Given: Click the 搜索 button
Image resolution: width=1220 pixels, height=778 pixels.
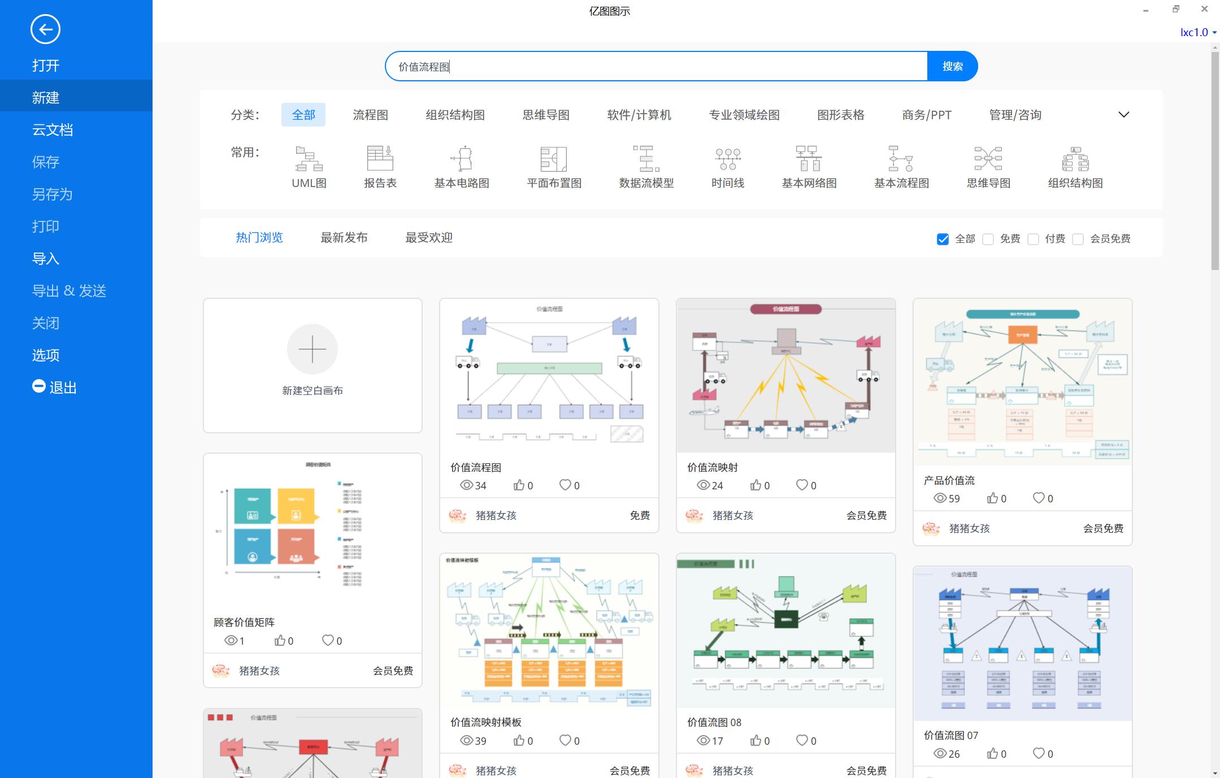Looking at the screenshot, I should [x=952, y=66].
